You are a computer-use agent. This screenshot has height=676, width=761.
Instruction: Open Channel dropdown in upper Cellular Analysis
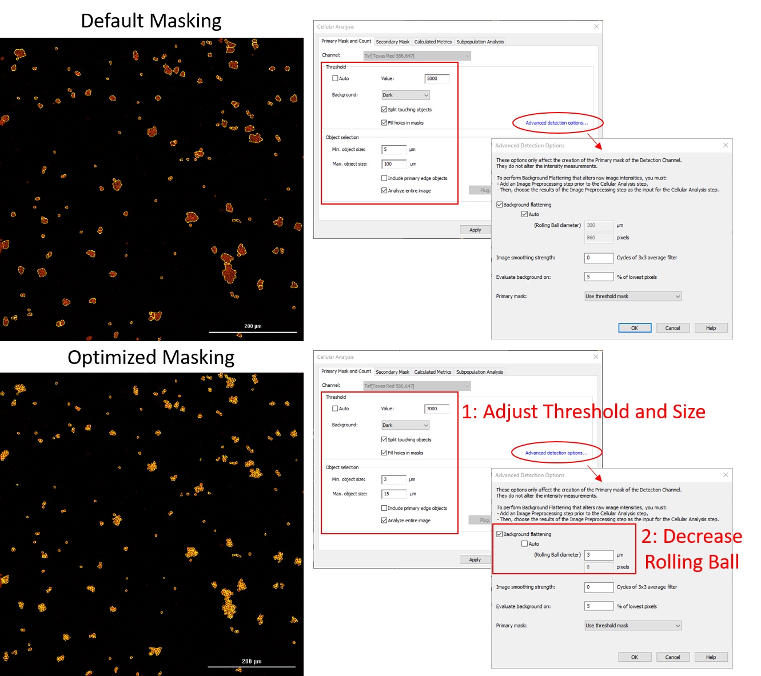tap(417, 56)
